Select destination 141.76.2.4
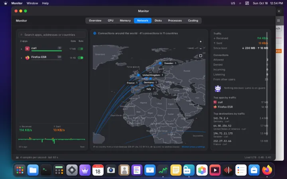Screen dimensions: 287x179 240,120
